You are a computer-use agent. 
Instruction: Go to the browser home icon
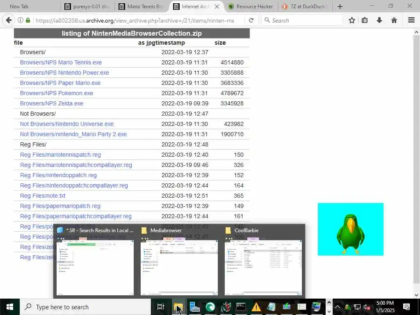click(x=394, y=20)
